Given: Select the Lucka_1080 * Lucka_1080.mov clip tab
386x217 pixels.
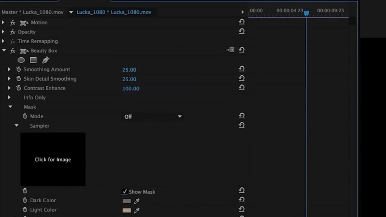Looking at the screenshot, I should pos(113,12).
